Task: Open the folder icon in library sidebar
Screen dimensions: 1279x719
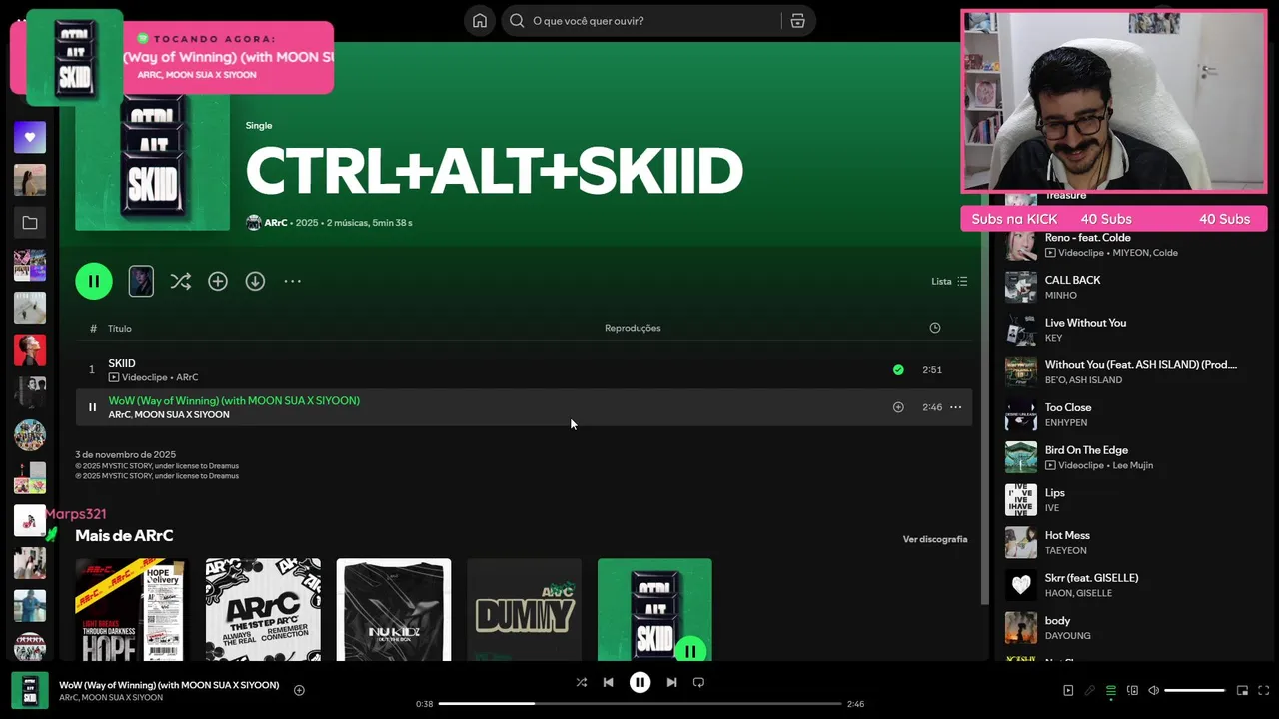Action: click(x=30, y=223)
